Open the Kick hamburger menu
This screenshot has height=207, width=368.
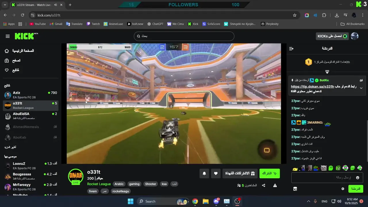tap(8, 36)
